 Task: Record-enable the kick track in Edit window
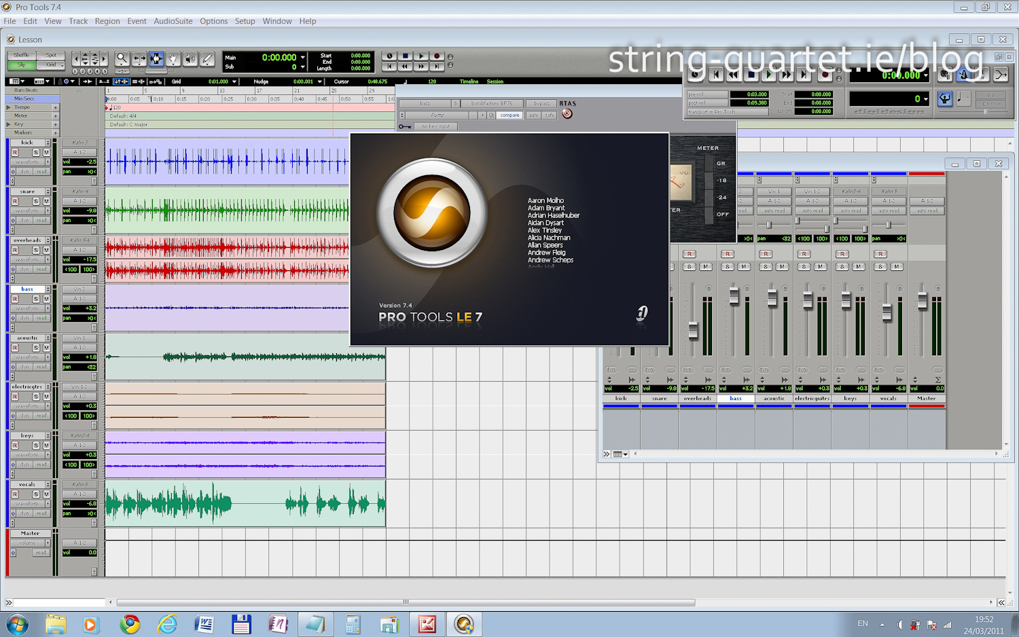click(15, 152)
